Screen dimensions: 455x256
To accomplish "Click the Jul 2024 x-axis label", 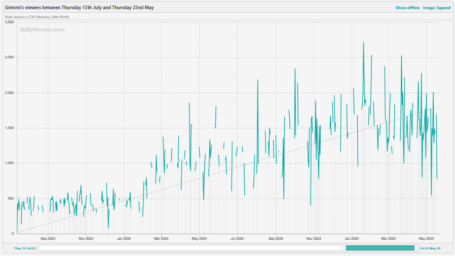I will coord(237,238).
